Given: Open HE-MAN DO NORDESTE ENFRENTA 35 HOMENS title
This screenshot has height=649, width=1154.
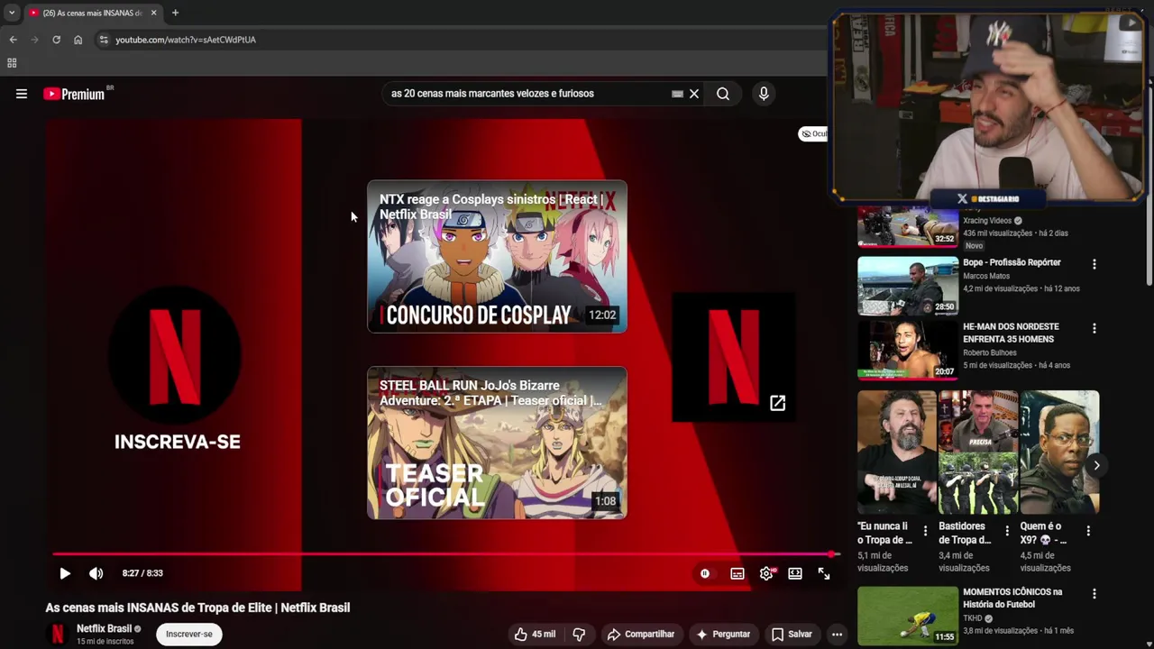Looking at the screenshot, I should click(1011, 333).
